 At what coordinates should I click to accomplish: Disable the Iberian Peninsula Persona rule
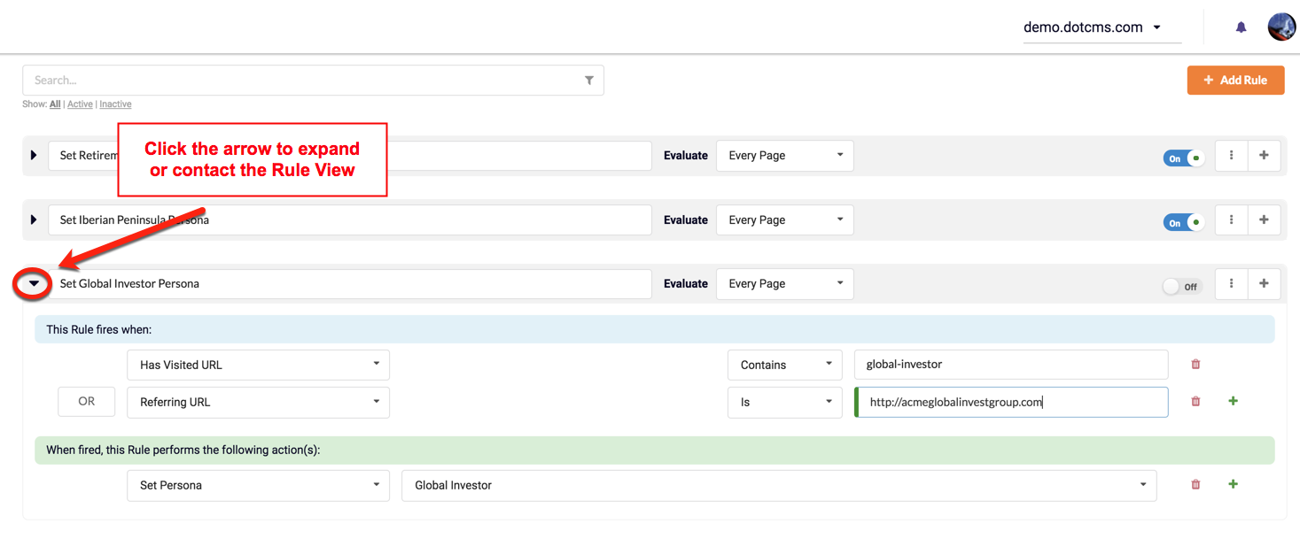[1183, 223]
